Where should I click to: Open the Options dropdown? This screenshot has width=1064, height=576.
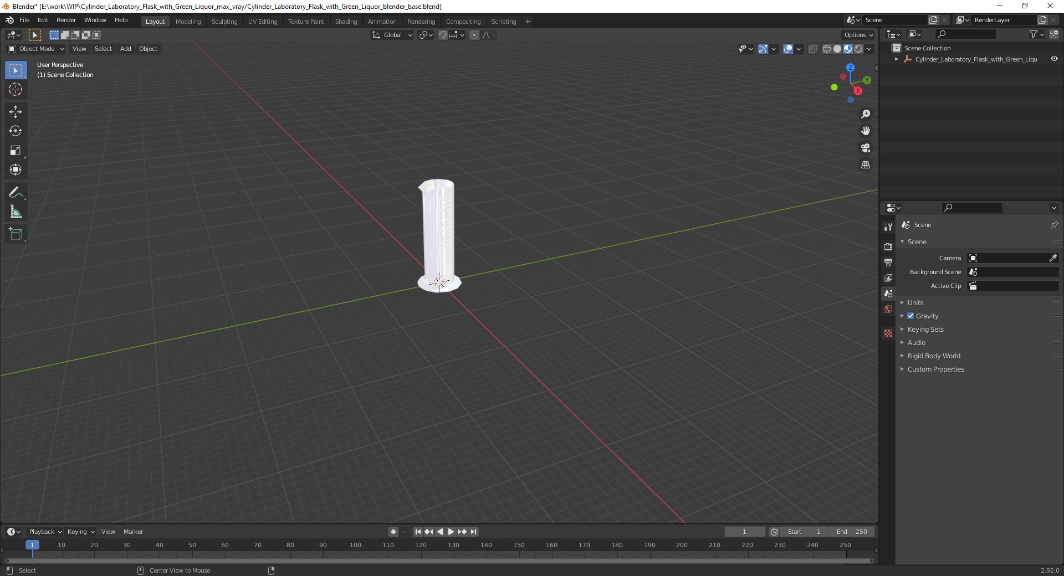pos(858,35)
